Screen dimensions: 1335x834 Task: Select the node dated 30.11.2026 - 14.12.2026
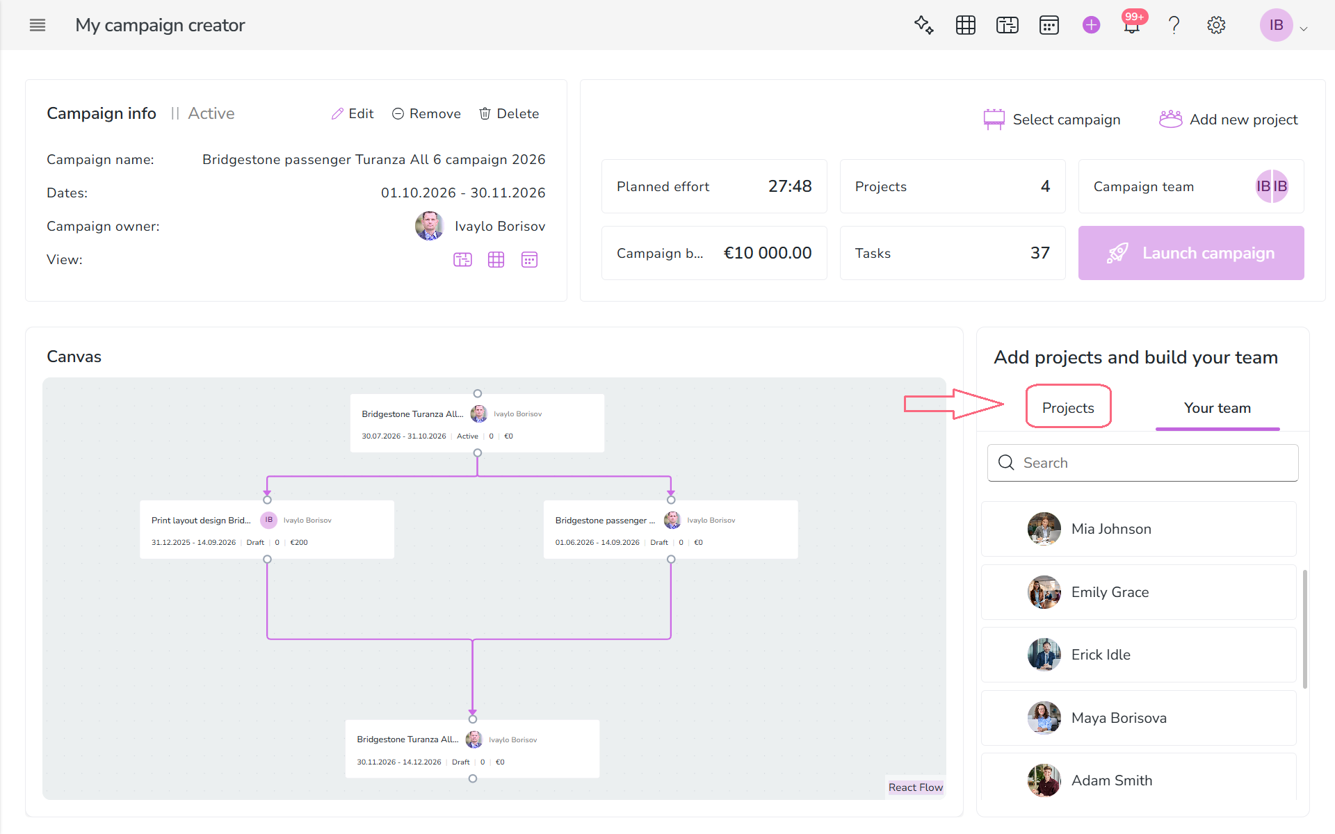(472, 749)
